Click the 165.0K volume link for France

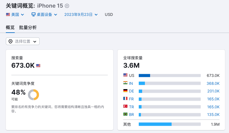point(213,99)
